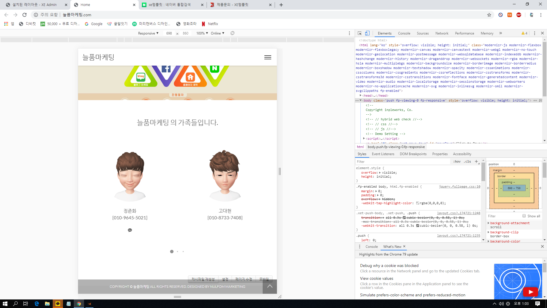Click the inspect element icon
This screenshot has height=308, width=547.
click(360, 33)
